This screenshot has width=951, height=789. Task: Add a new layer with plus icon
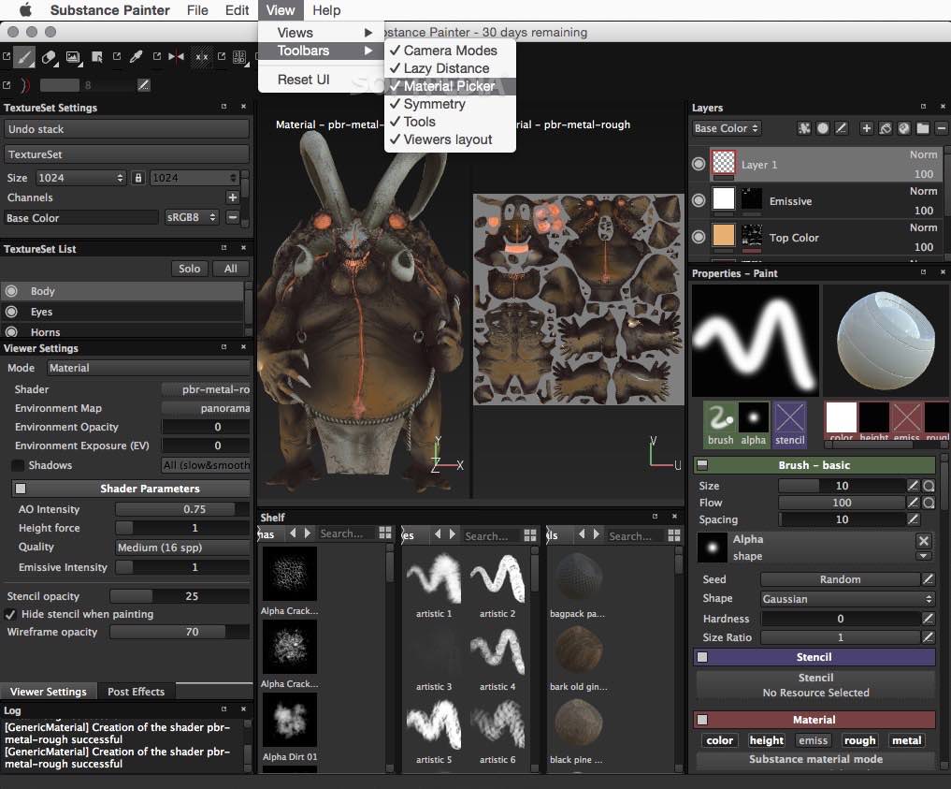point(866,128)
